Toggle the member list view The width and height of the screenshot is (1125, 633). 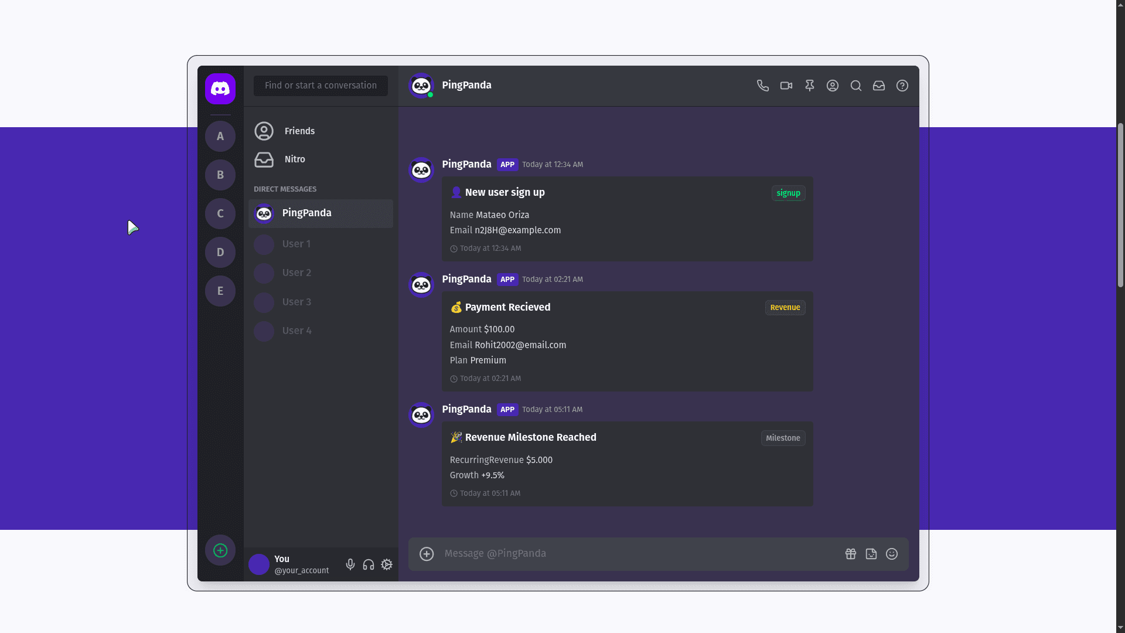[833, 86]
